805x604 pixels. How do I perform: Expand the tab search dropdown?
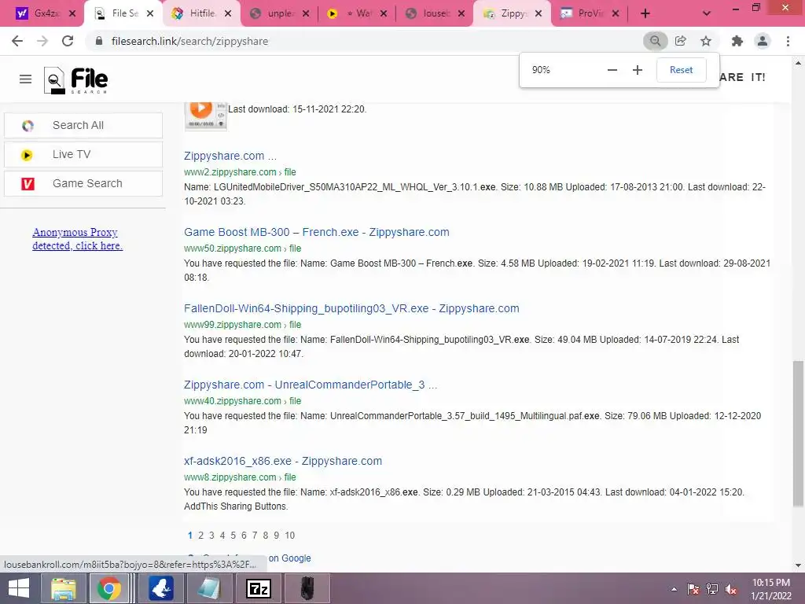[707, 14]
